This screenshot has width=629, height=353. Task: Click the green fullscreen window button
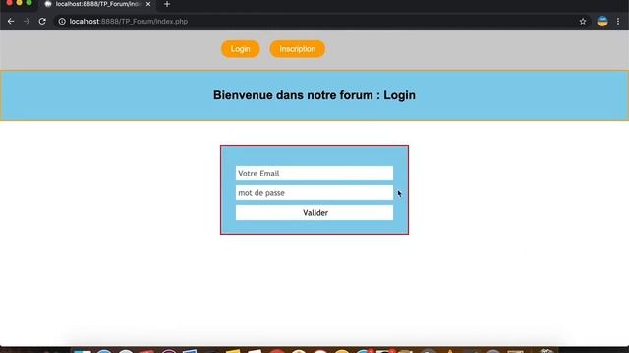click(x=29, y=2)
